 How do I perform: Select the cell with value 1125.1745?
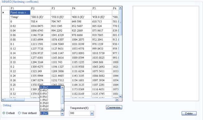point(102,94)
